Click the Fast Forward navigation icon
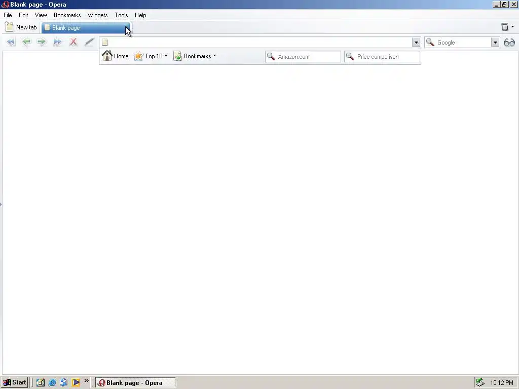This screenshot has height=389, width=519. tap(58, 42)
